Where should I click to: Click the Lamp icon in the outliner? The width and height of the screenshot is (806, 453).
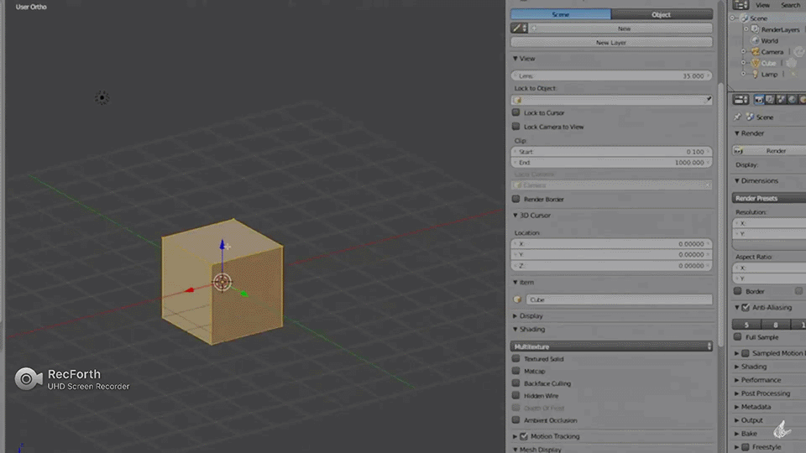[755, 75]
